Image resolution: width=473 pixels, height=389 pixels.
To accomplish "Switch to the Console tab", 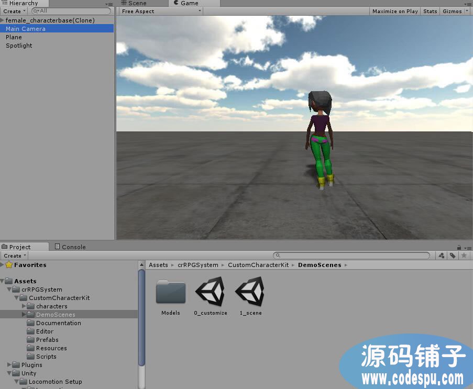I will pos(70,247).
